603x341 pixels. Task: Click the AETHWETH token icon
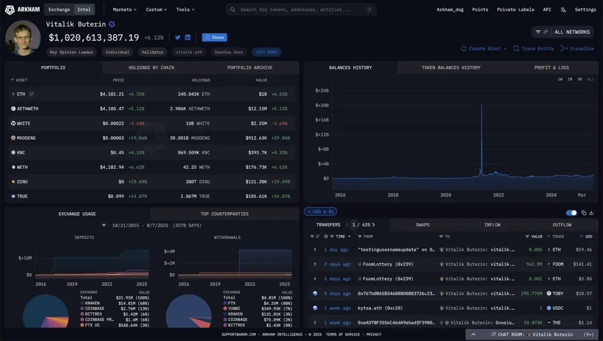(13, 109)
